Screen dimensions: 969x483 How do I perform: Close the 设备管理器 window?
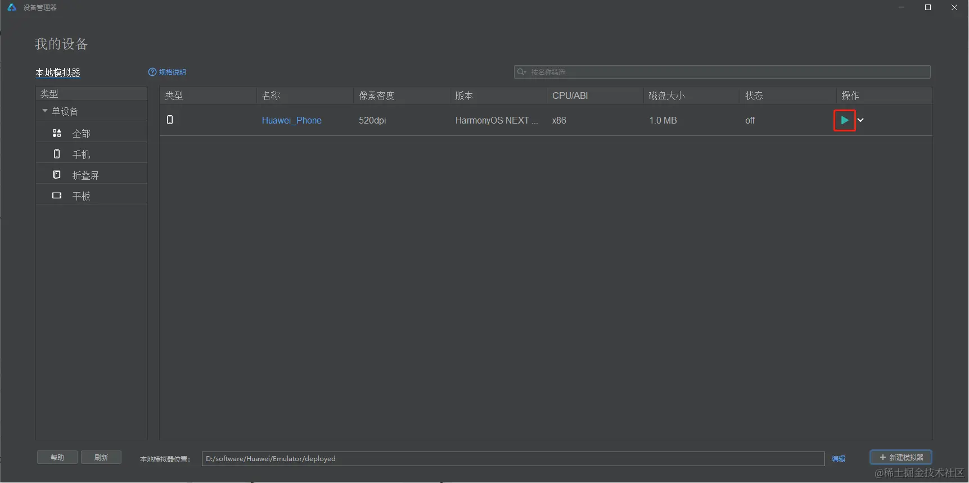(954, 7)
